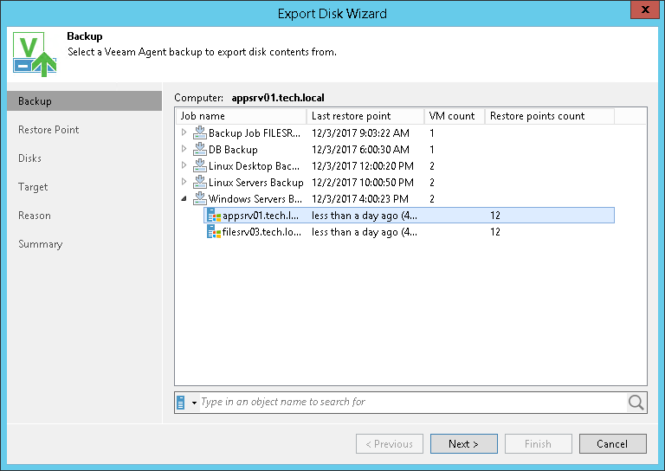Sort by the VM count column header
Image resolution: width=665 pixels, height=471 pixels.
coord(455,116)
